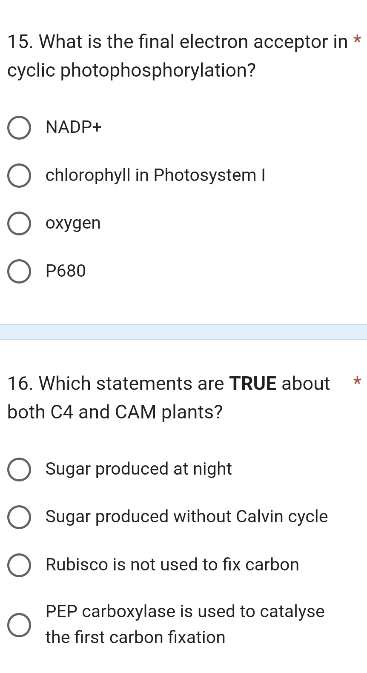Viewport: 367px width, 673px height.
Task: Select the chlorophyll in Photosystem I option
Action: coord(19,175)
